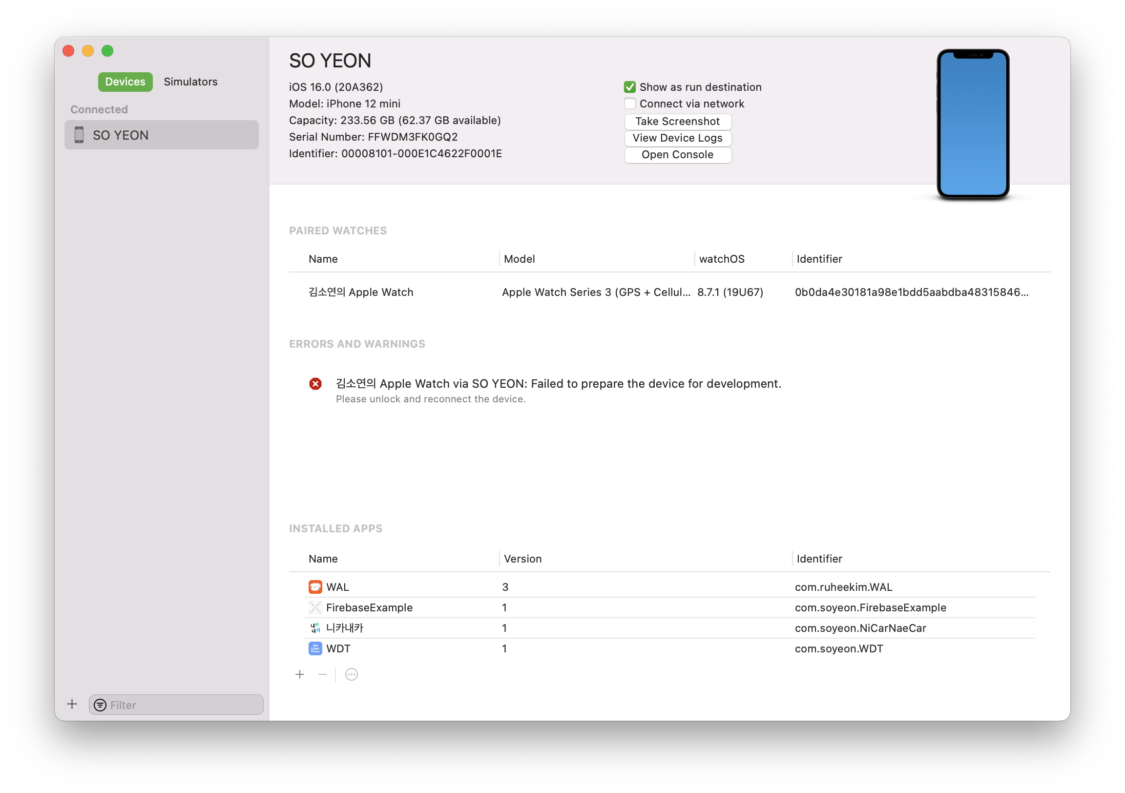Click WAL version 3 cell

tap(505, 586)
